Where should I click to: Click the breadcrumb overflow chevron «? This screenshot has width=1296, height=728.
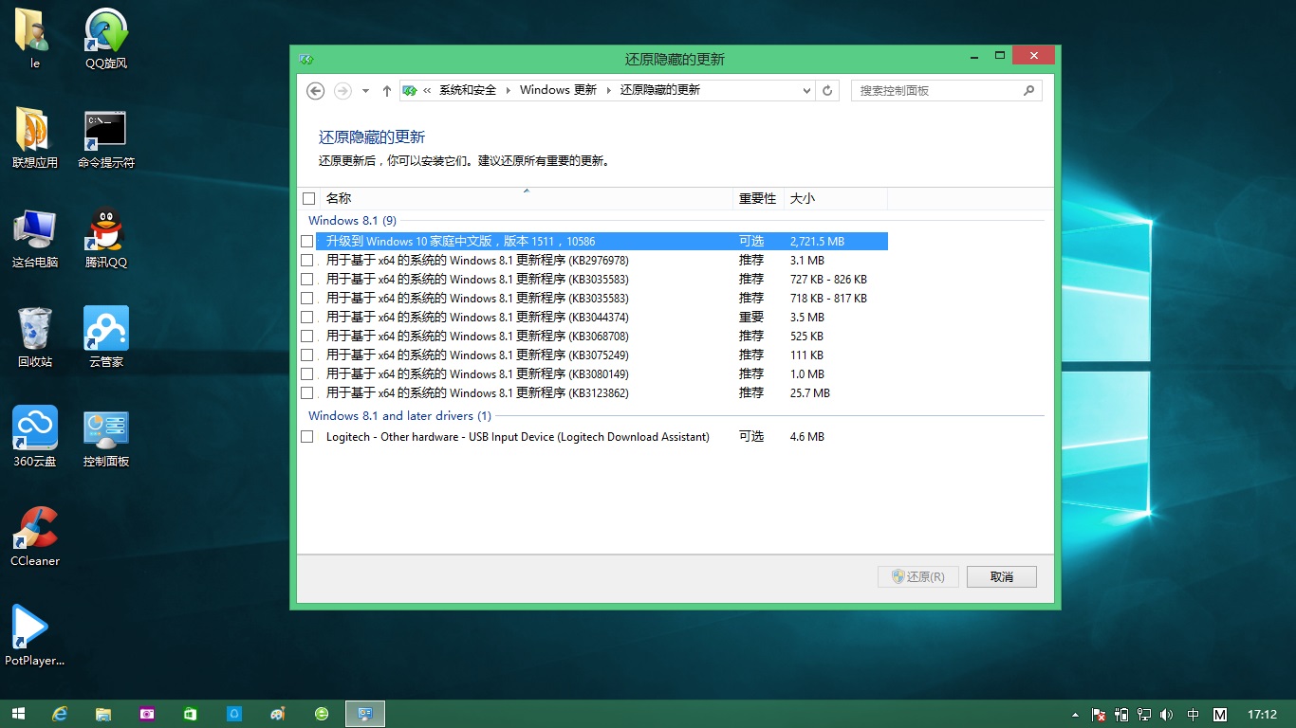tap(427, 90)
